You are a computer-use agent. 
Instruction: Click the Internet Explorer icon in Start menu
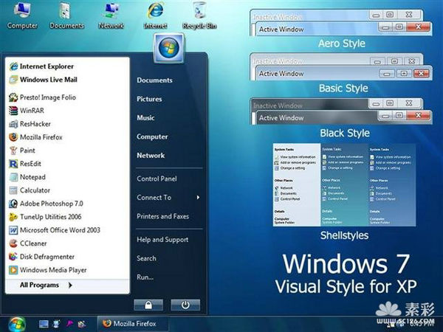coord(13,66)
